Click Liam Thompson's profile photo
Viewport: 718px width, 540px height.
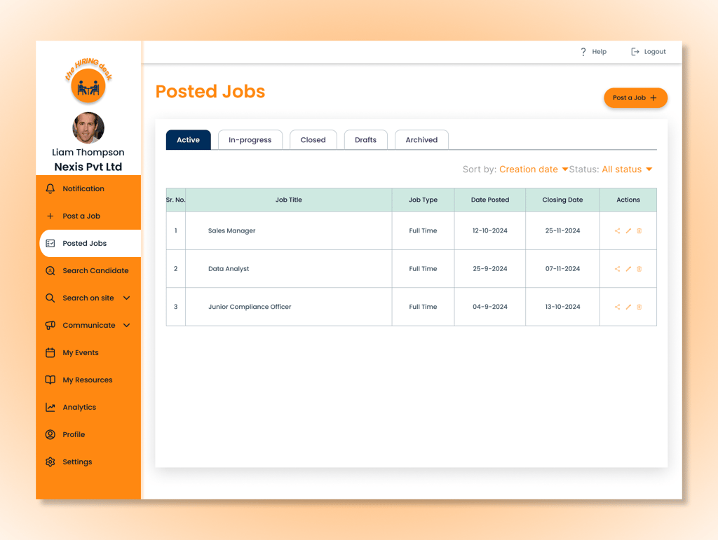point(88,127)
